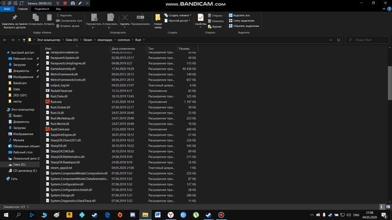
Task: Select common in the address breadcrumb
Action: coord(124,40)
